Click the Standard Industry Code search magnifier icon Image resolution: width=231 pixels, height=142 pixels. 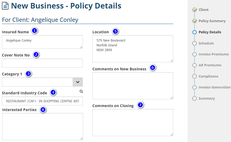point(81,91)
